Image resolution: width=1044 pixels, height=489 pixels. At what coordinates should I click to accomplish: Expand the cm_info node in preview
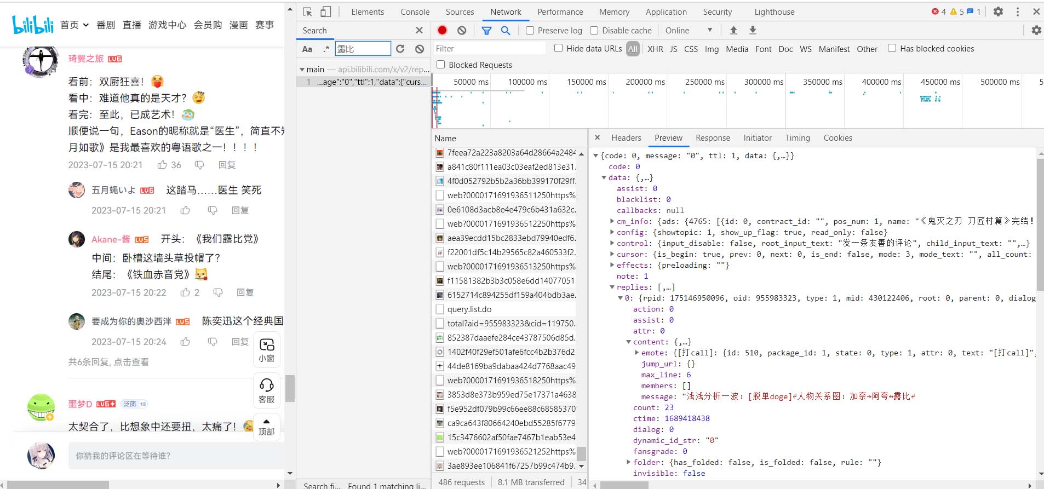coord(612,221)
